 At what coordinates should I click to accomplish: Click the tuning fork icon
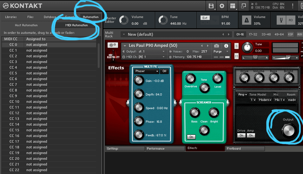(281, 20)
